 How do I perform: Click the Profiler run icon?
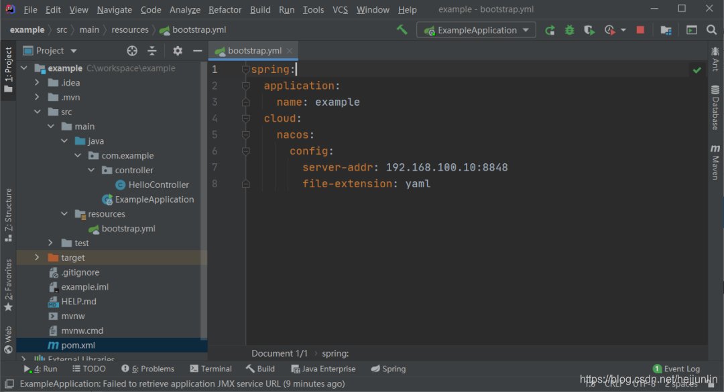[609, 30]
